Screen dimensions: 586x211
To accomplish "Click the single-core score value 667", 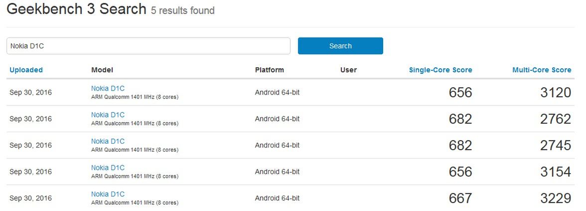I will click(x=460, y=199).
